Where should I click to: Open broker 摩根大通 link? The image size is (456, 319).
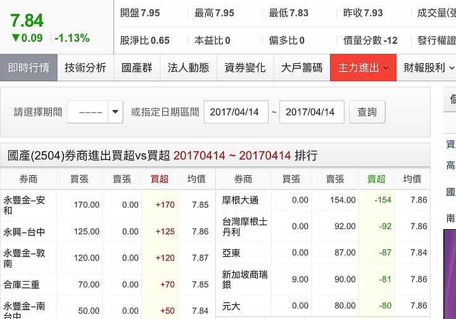[x=240, y=200]
